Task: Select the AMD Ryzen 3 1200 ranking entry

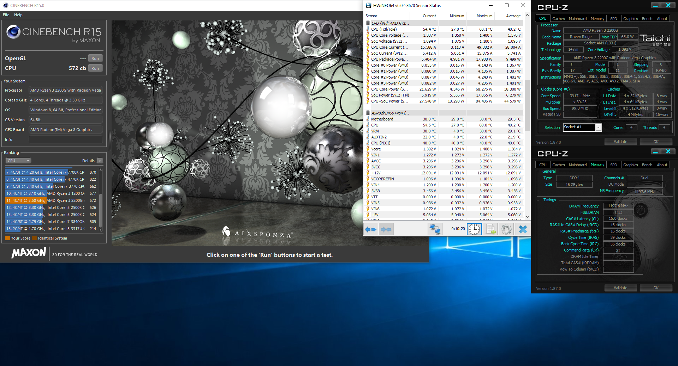Action: 51,193
